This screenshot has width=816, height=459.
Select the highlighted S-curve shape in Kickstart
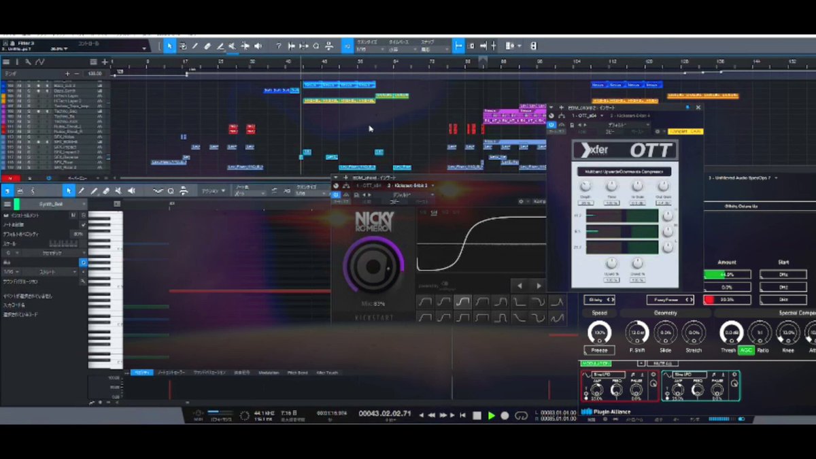462,301
